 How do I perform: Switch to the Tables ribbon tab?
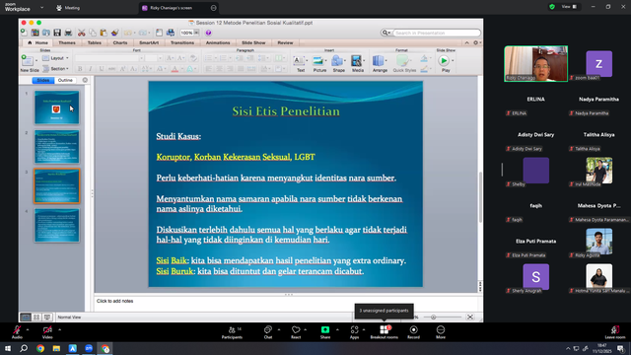[x=95, y=42]
